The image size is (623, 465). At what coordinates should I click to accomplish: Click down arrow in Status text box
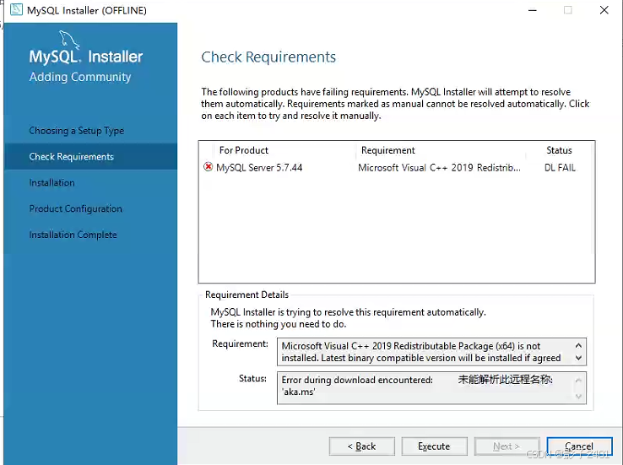pyautogui.click(x=578, y=397)
